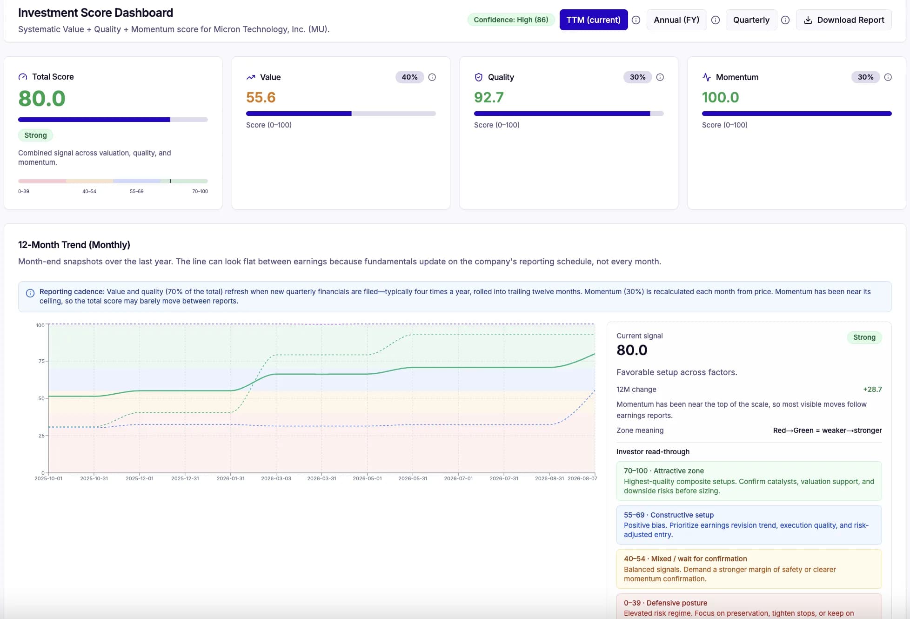Click the 2025-12-31 label on chart axis
This screenshot has height=619, width=910.
185,478
